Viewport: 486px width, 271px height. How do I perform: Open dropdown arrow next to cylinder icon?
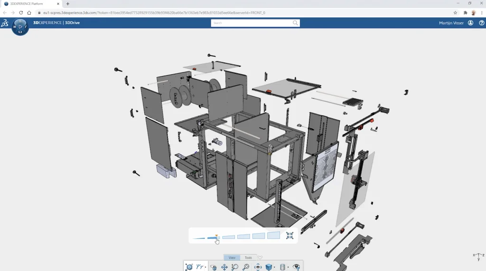pyautogui.click(x=288, y=267)
